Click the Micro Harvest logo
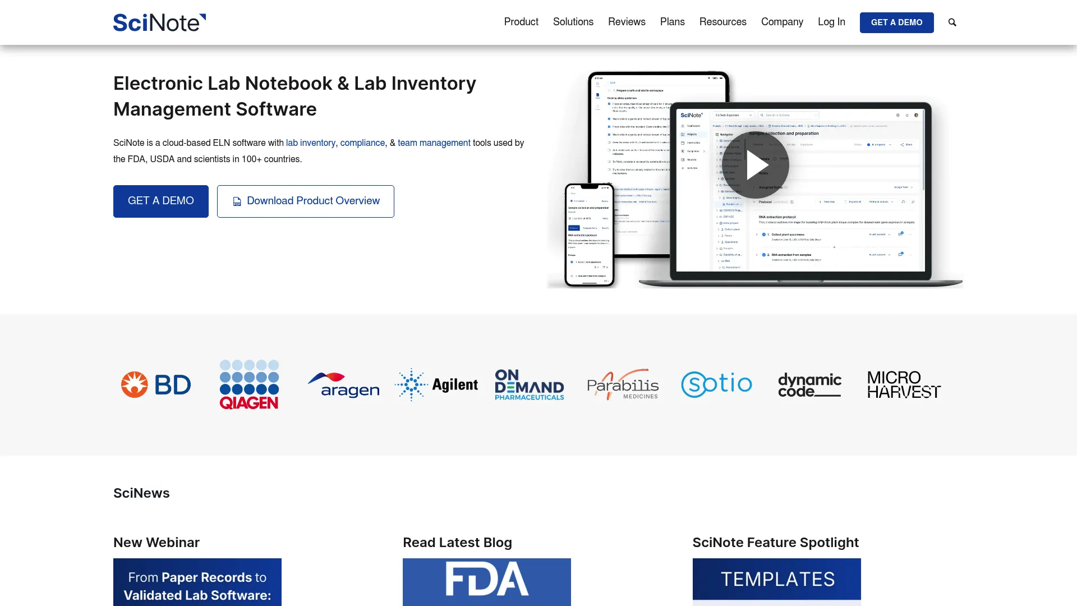The height and width of the screenshot is (606, 1077). (904, 385)
